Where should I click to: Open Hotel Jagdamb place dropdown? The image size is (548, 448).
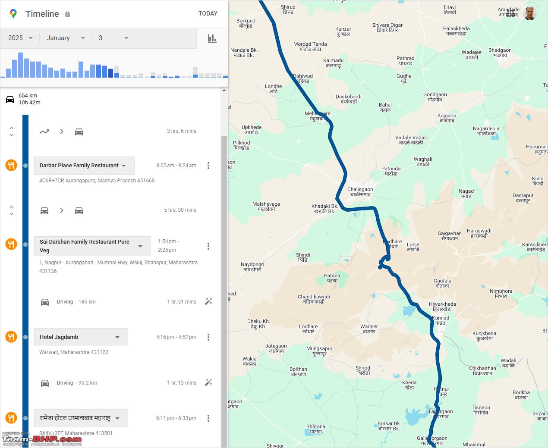click(81, 337)
